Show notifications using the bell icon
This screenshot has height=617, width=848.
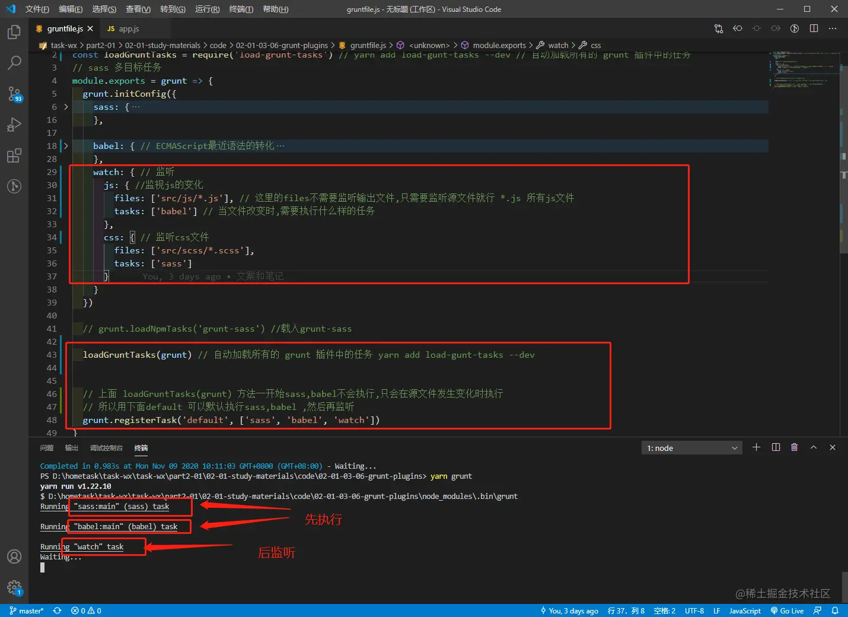click(835, 610)
